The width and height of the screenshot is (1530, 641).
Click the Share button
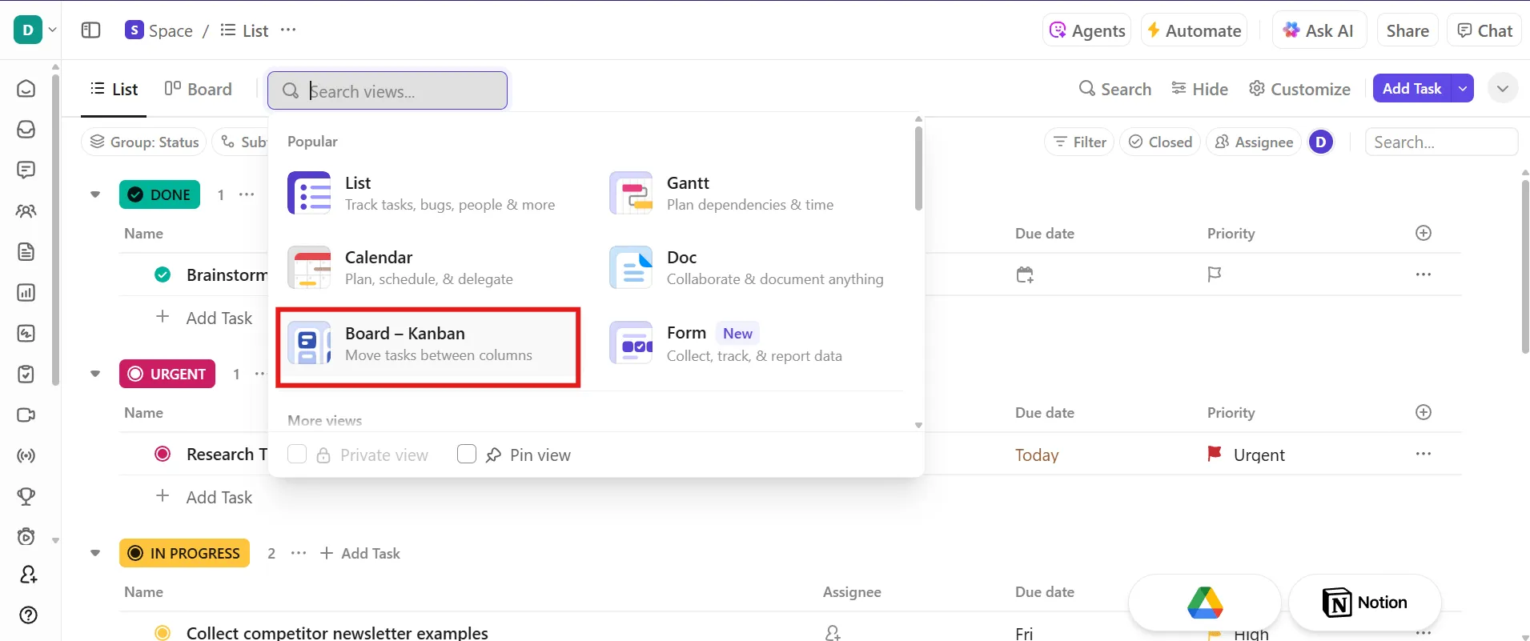point(1408,30)
